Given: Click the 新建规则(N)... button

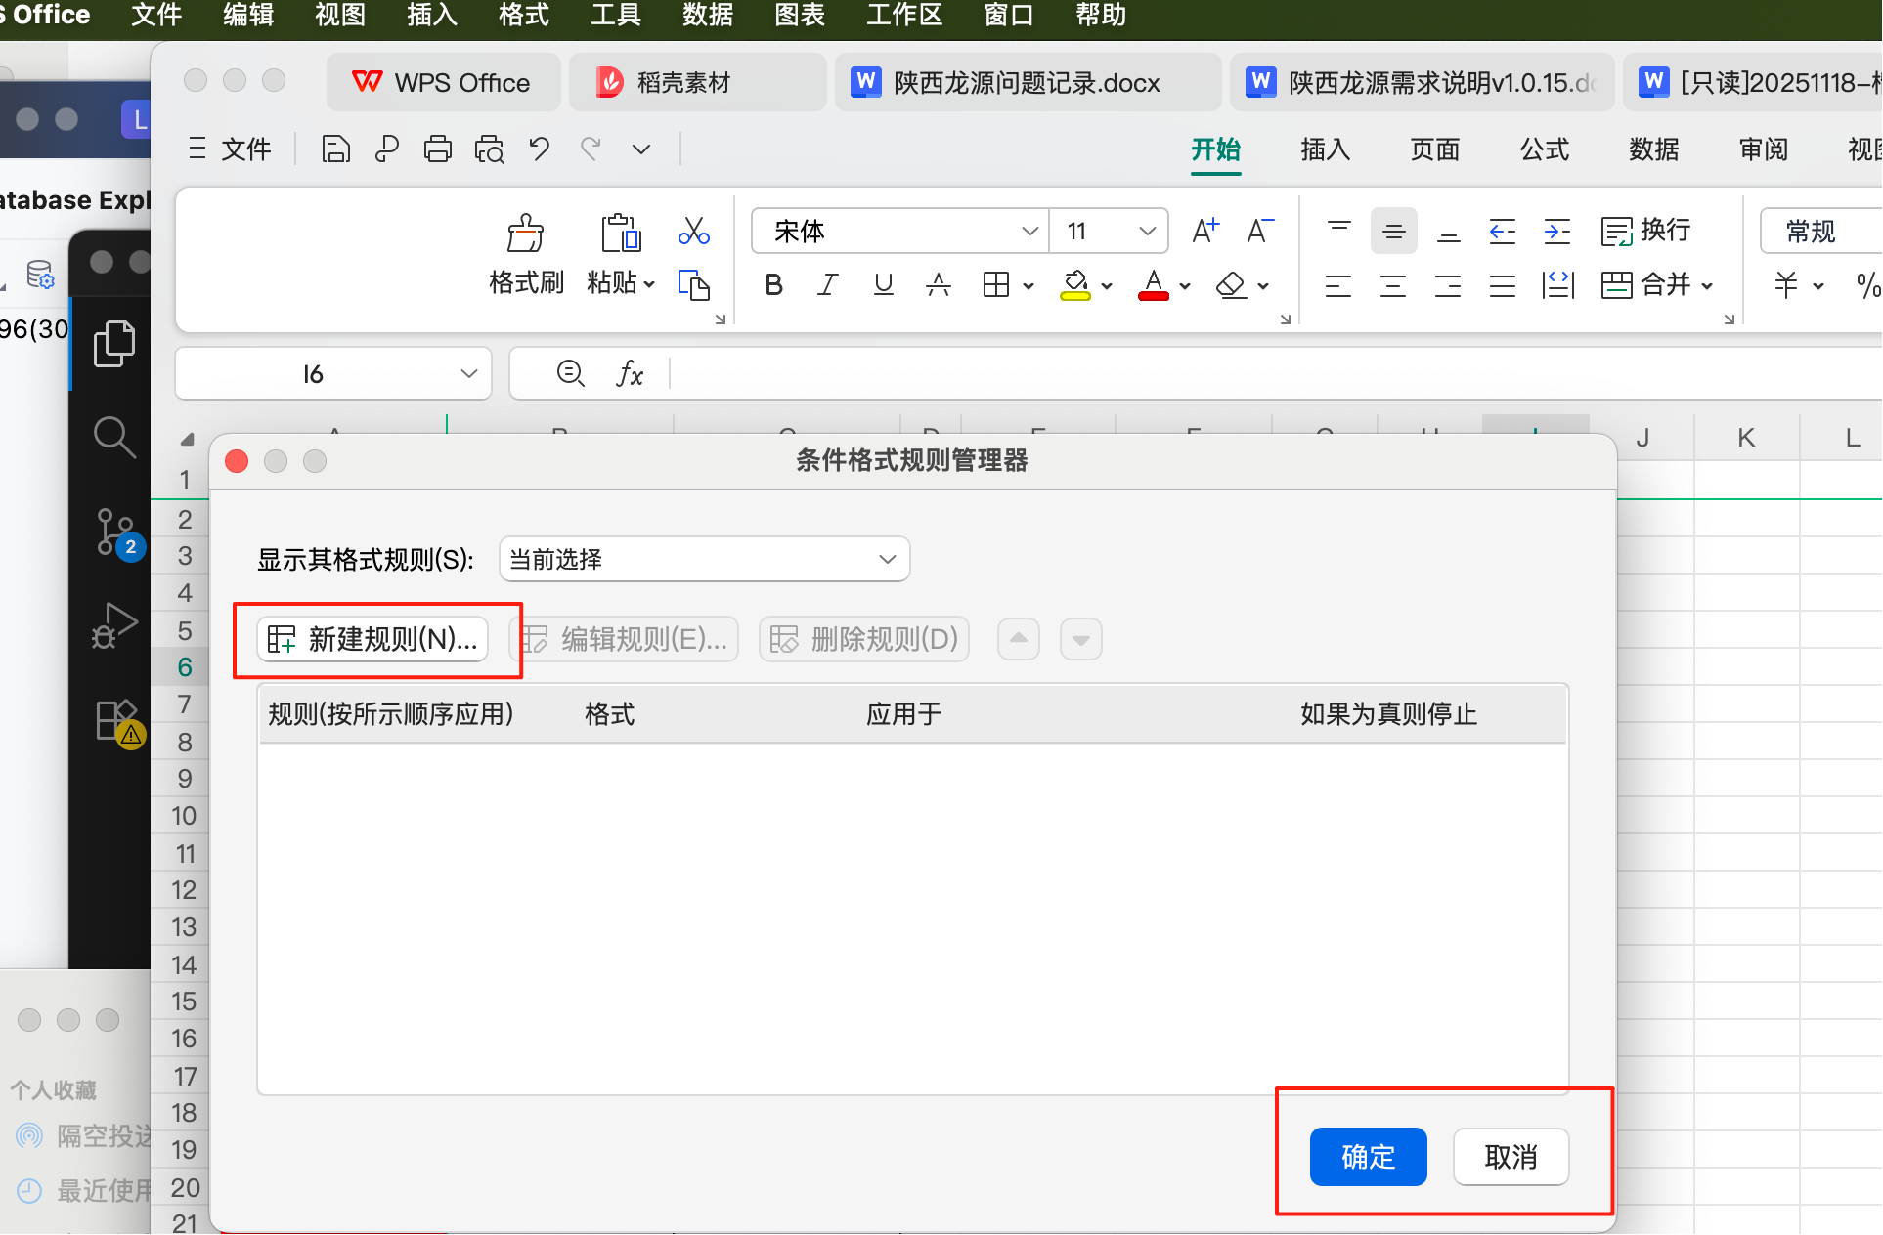Looking at the screenshot, I should [x=372, y=640].
